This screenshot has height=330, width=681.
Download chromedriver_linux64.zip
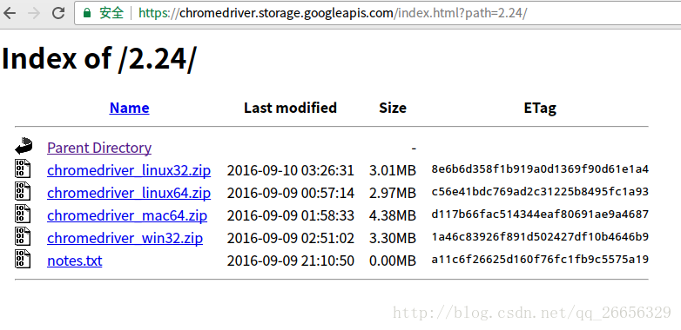tap(129, 193)
